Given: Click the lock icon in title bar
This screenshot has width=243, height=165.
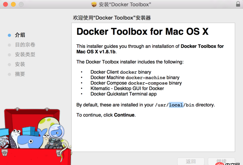Looking at the screenshot, I should (x=238, y=4).
